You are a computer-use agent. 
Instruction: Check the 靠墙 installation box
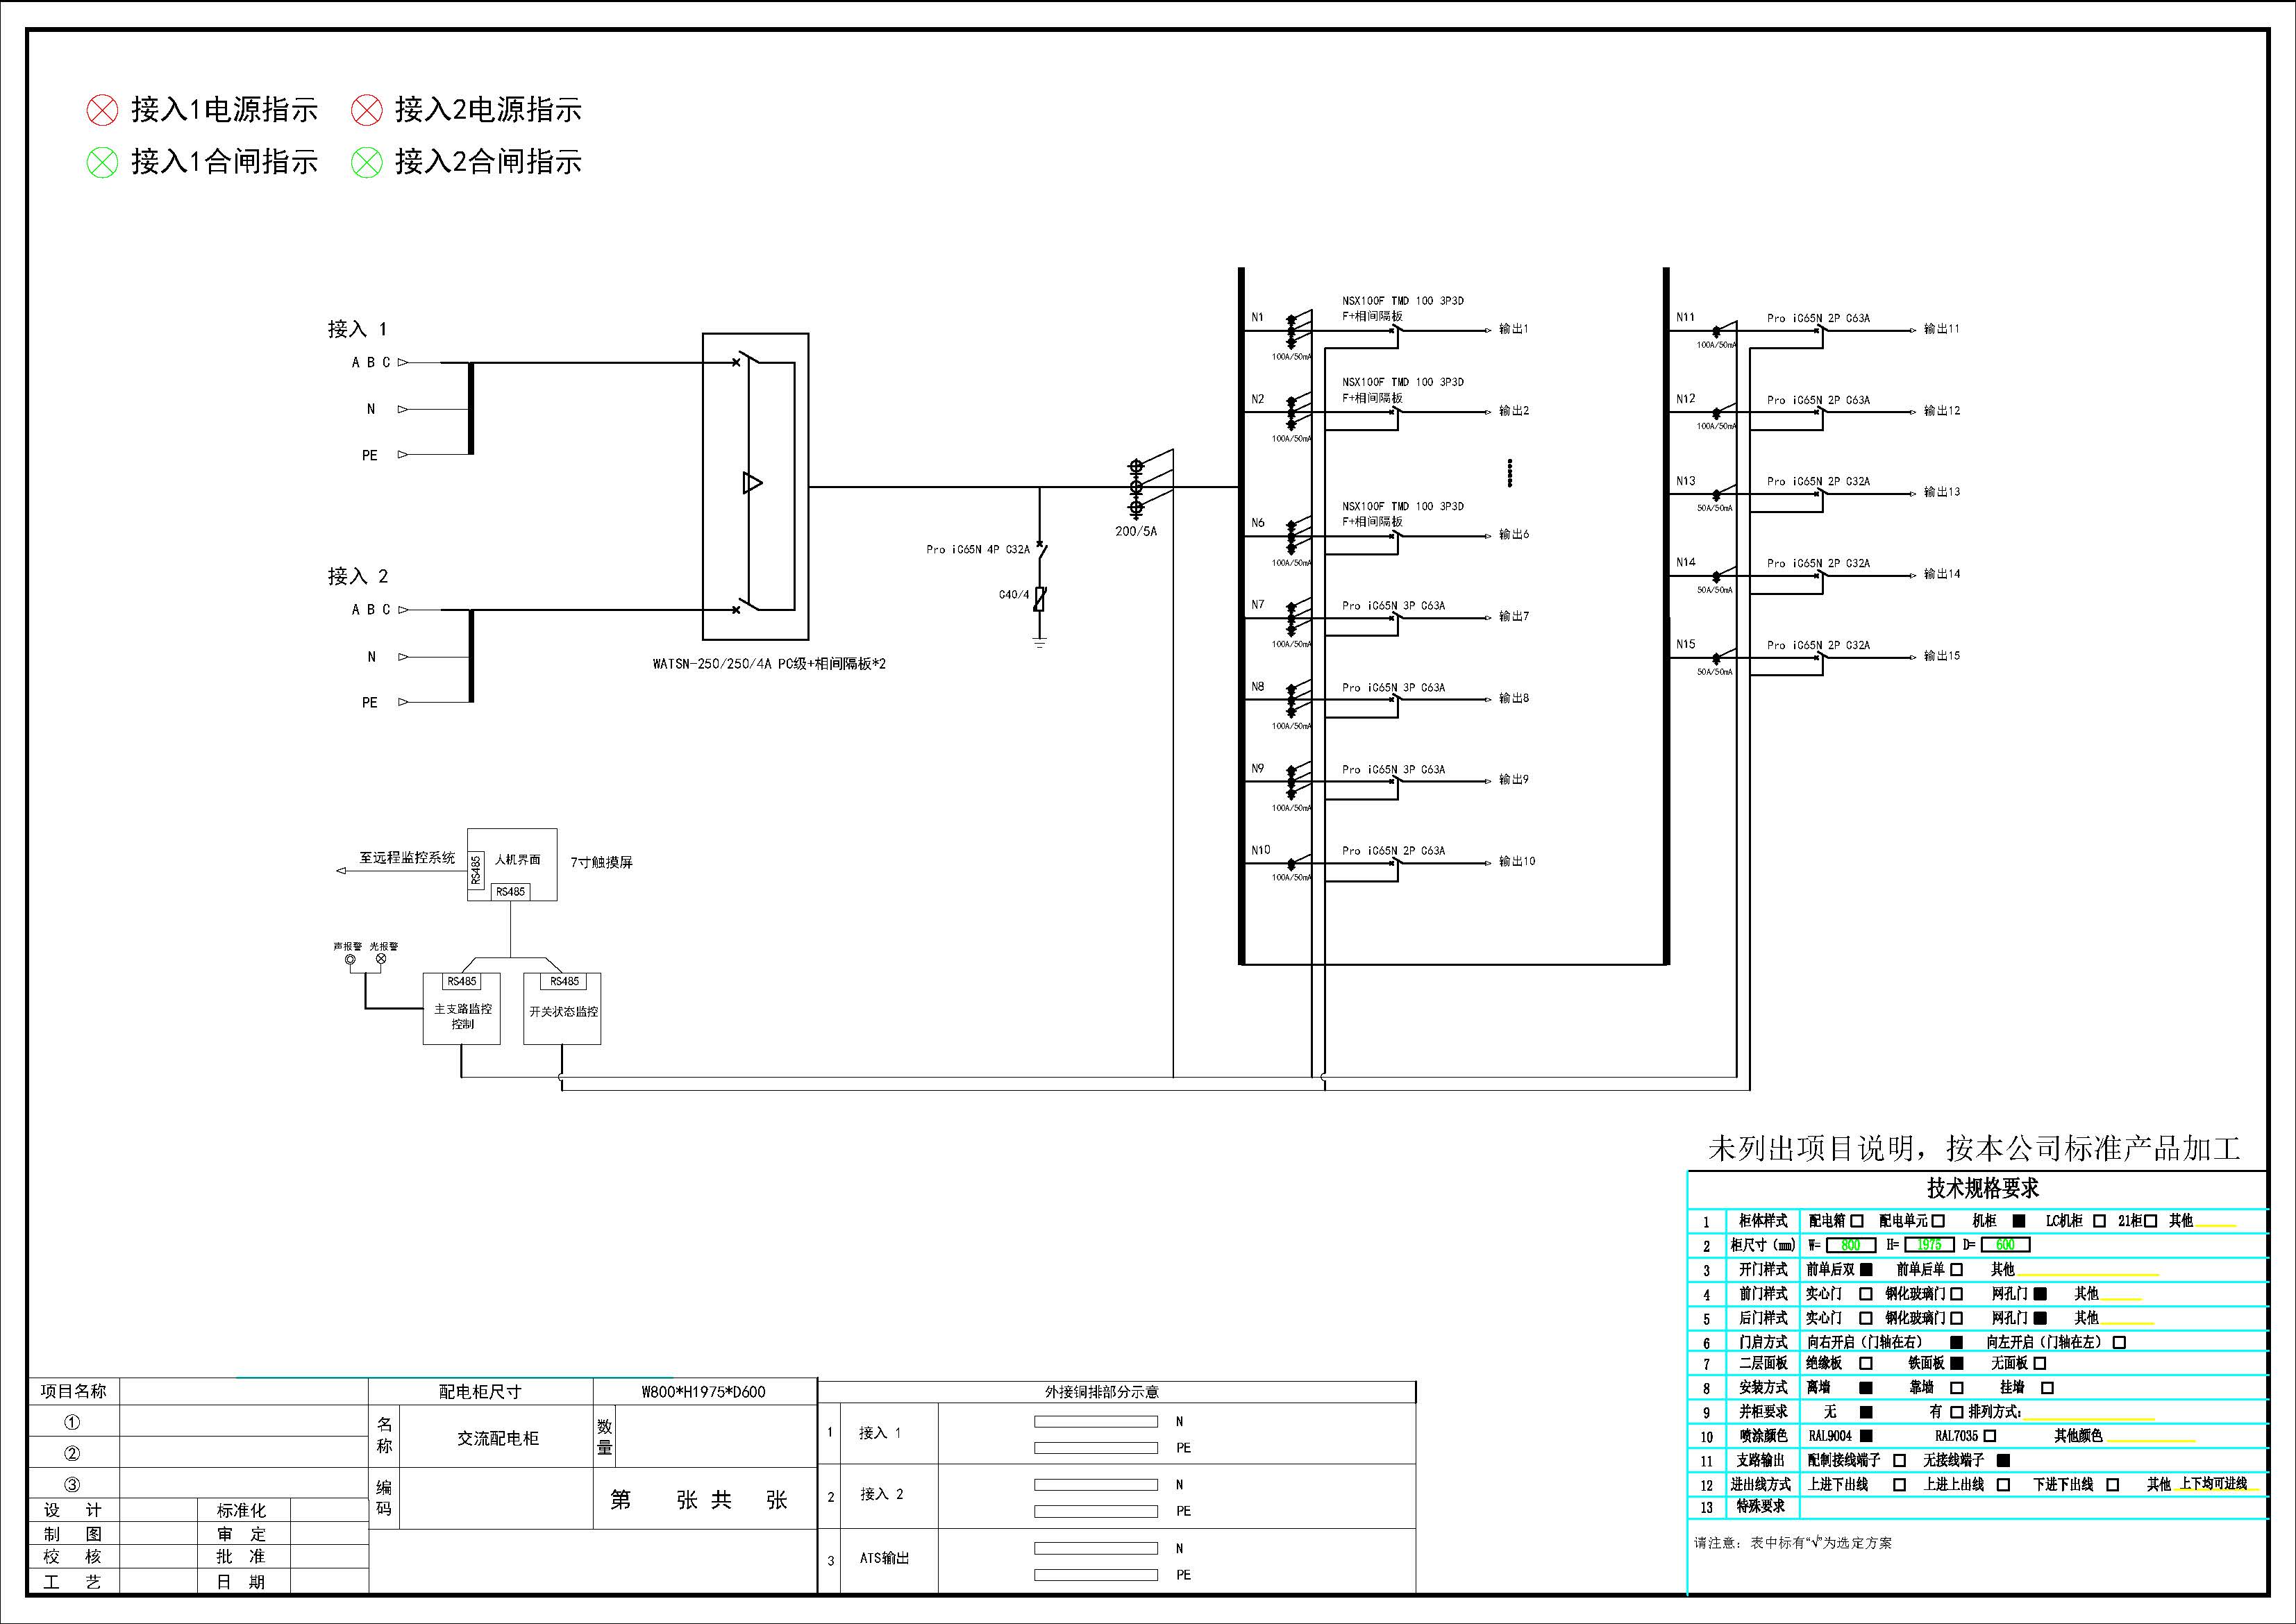tap(1957, 1388)
